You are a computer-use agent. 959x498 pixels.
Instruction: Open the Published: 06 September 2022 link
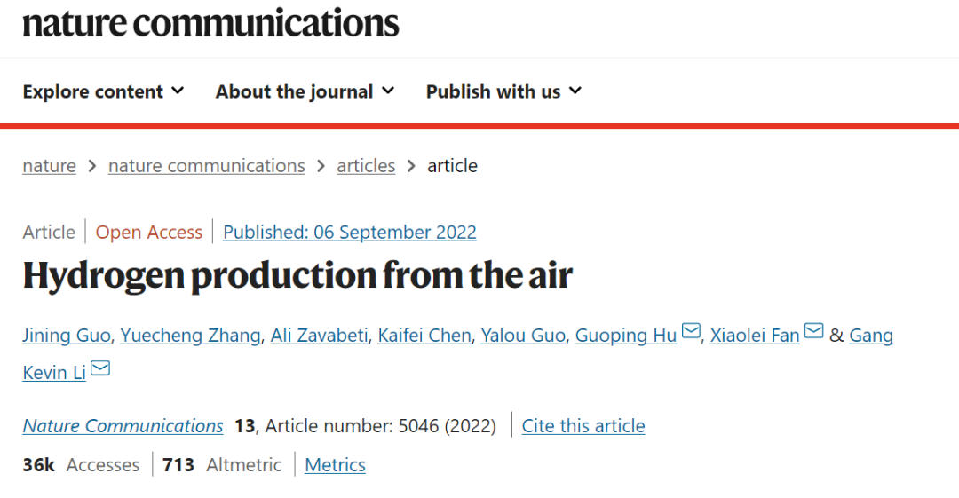coord(350,233)
